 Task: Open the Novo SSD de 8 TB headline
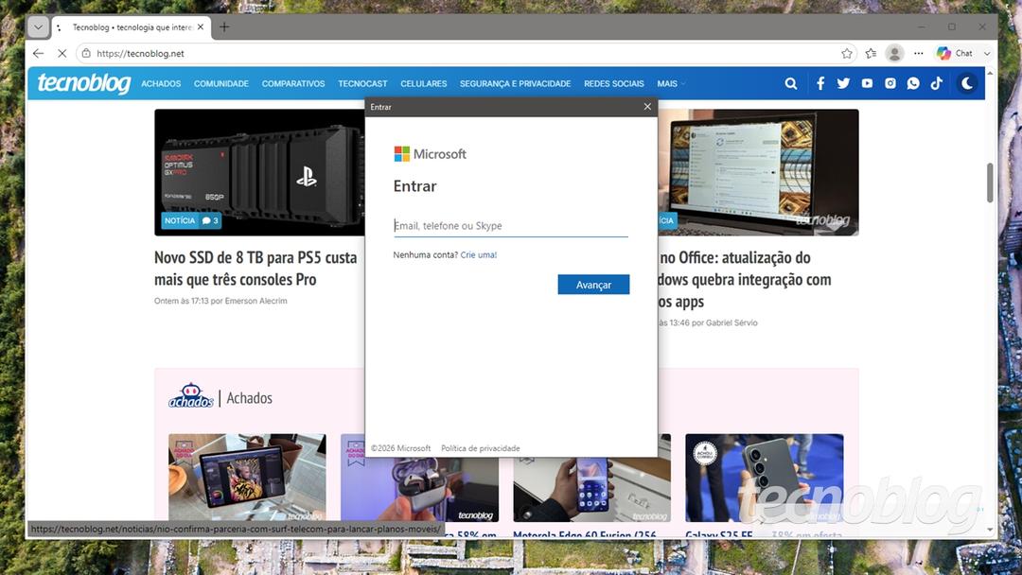tap(255, 269)
